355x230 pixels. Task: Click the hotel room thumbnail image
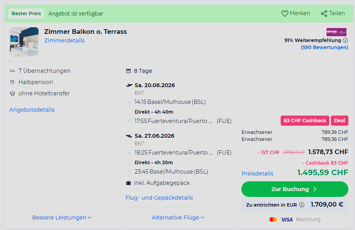click(x=24, y=42)
